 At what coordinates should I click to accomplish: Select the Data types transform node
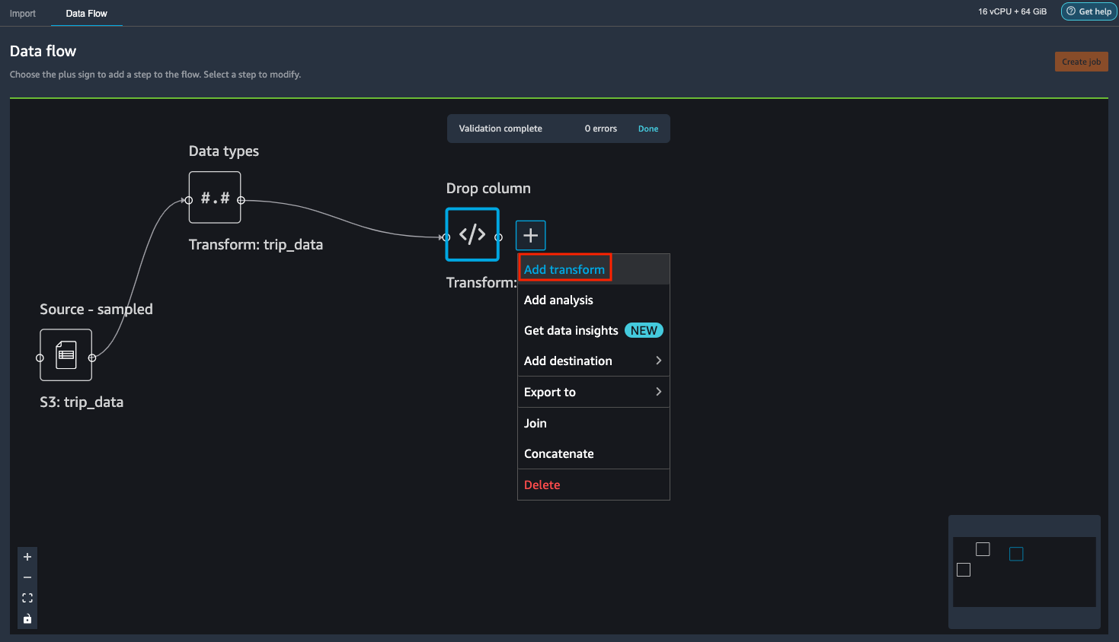pyautogui.click(x=214, y=197)
